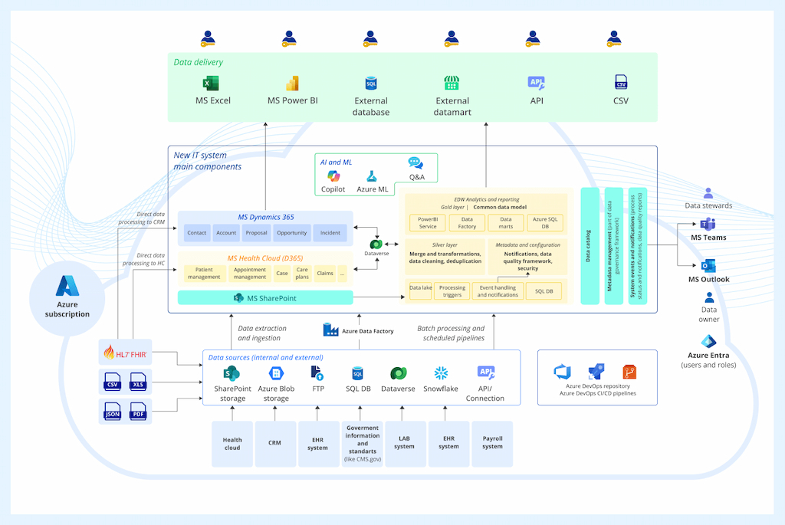Select the Azure ML icon

click(372, 176)
